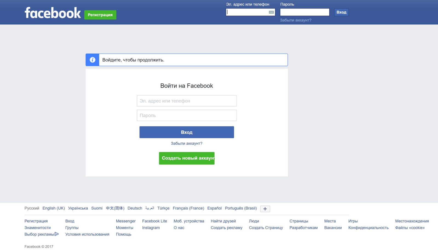The width and height of the screenshot is (438, 250).
Task: Open Забыли аккаунт link below login button
Action: click(187, 143)
